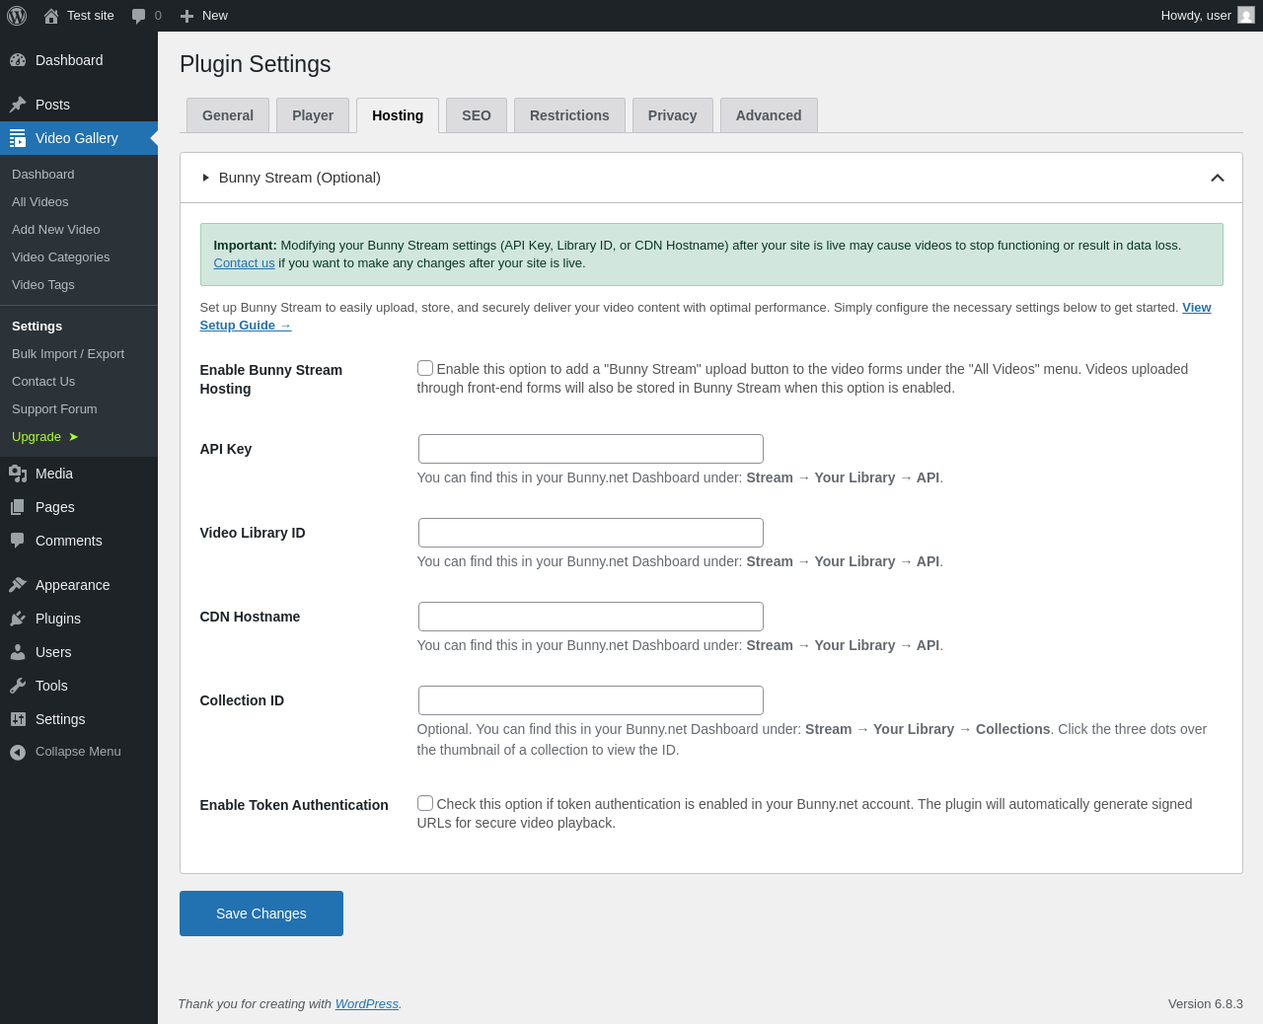Click the Users person icon
Image resolution: width=1263 pixels, height=1024 pixels.
click(x=18, y=652)
